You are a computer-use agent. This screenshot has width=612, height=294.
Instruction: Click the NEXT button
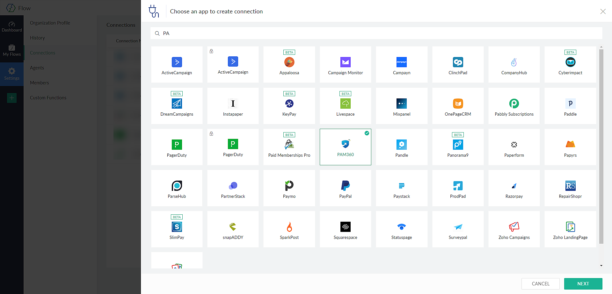coord(583,283)
